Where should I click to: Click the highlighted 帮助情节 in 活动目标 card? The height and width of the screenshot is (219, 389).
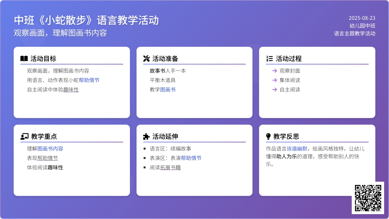[x=89, y=80]
